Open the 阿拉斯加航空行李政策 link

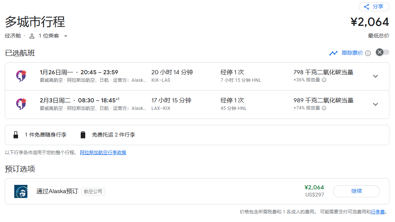pos(103,153)
